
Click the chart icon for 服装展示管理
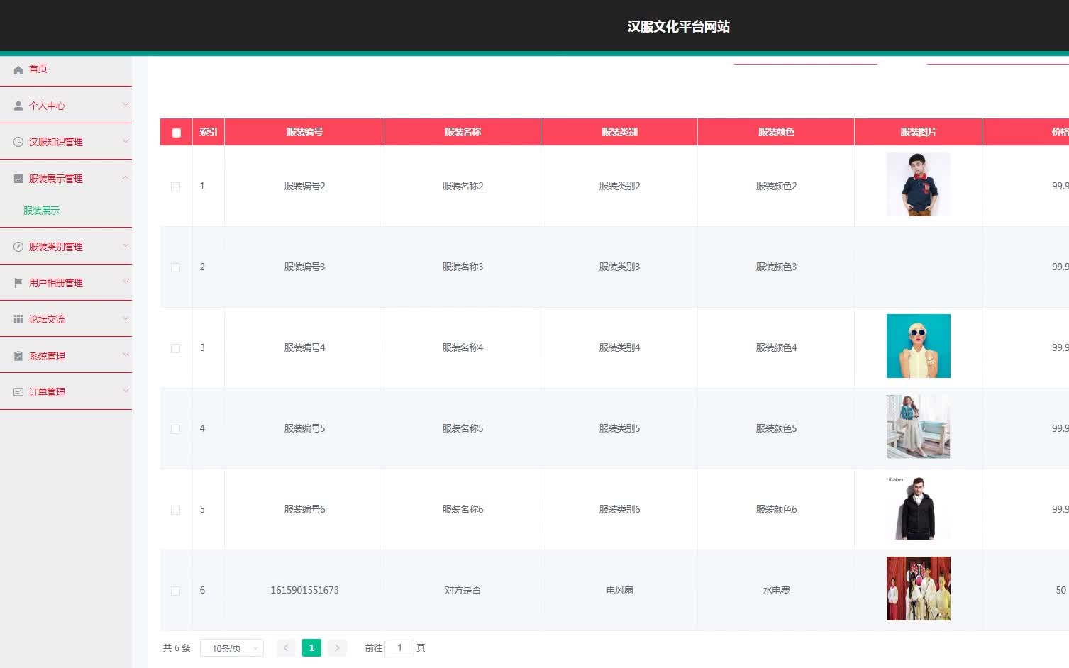pos(18,179)
